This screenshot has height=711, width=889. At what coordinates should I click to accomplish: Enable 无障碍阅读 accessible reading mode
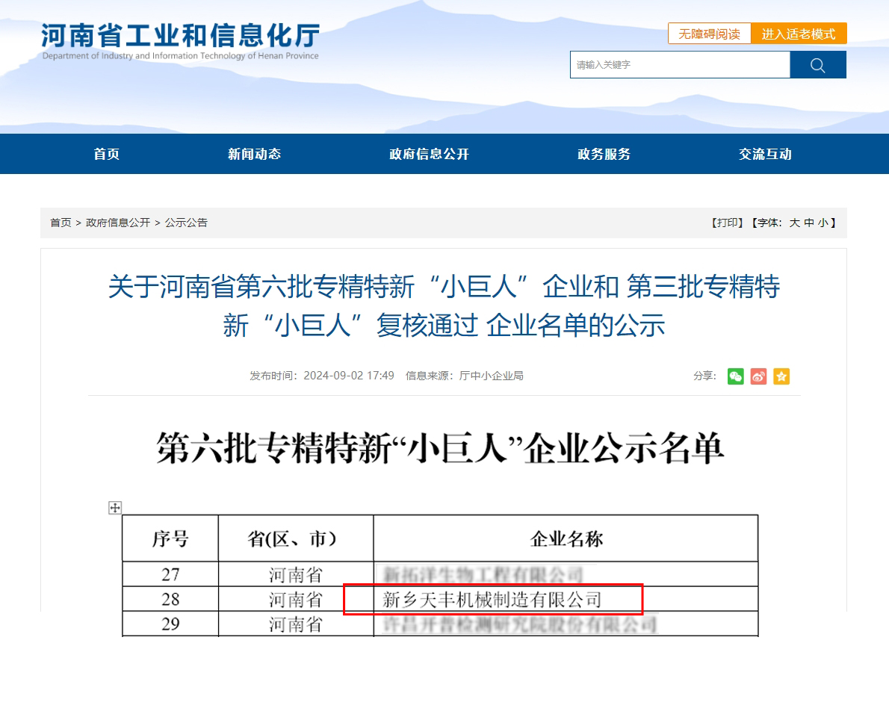click(708, 34)
